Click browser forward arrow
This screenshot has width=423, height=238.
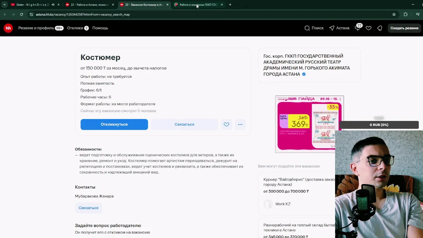[13, 14]
